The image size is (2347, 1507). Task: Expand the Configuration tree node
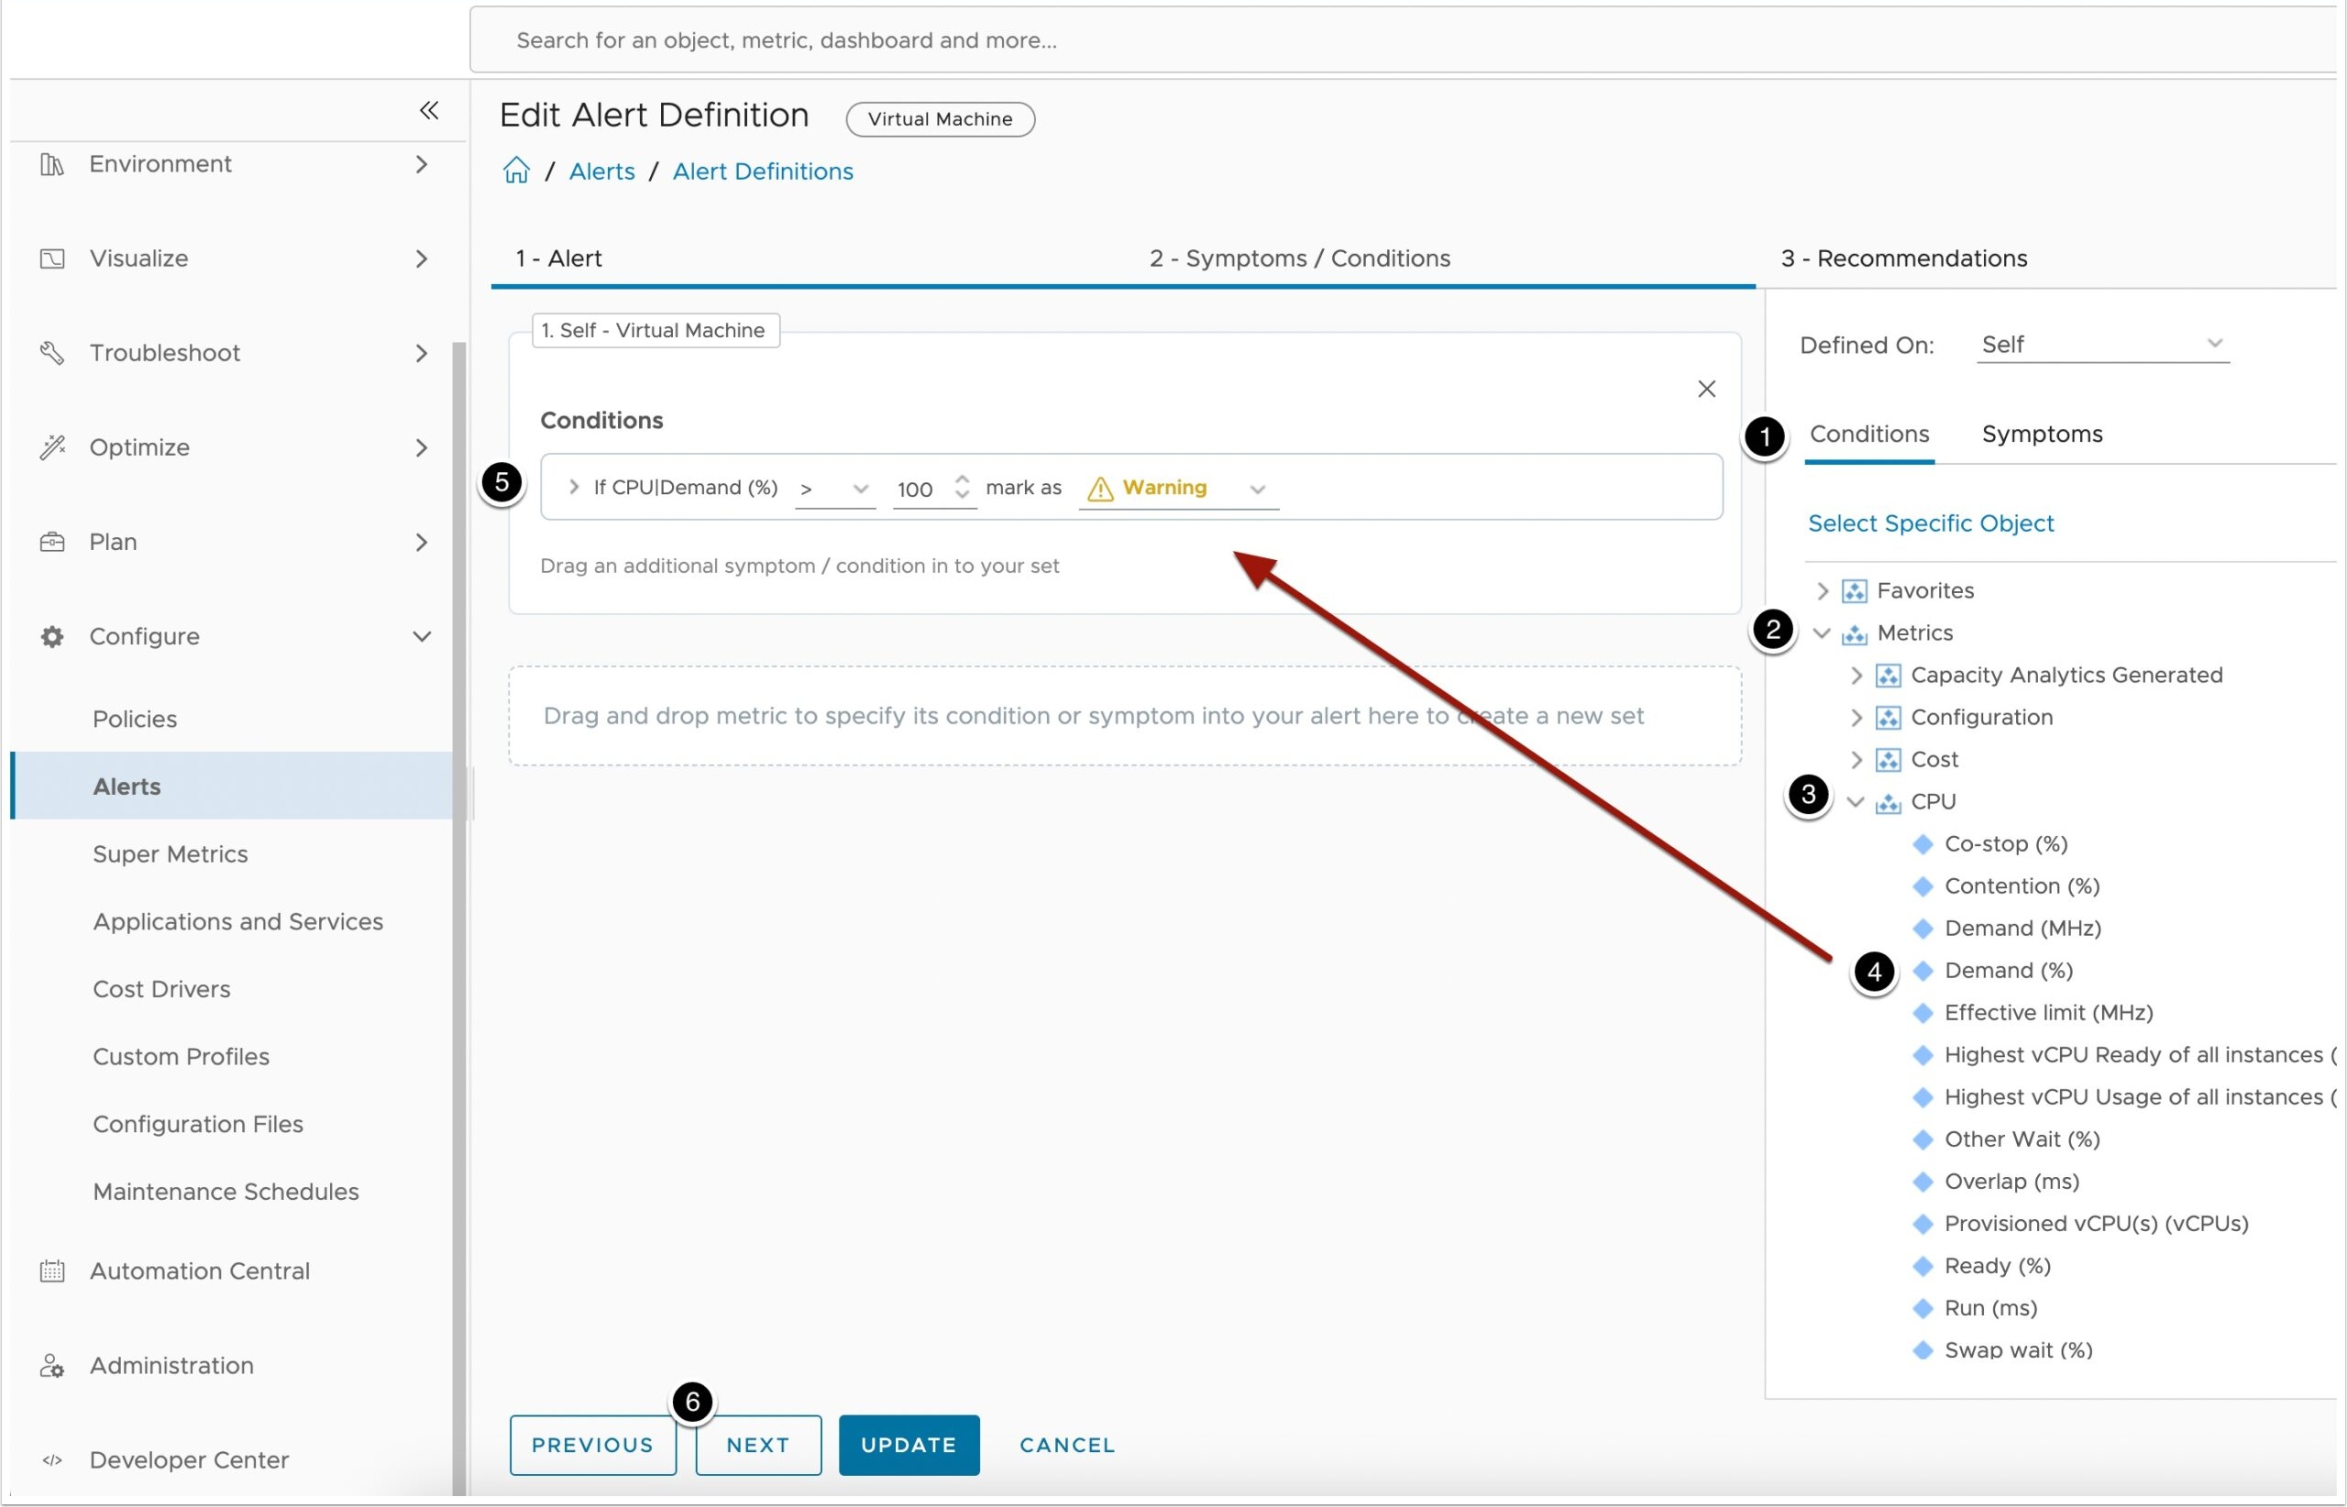coord(1856,718)
